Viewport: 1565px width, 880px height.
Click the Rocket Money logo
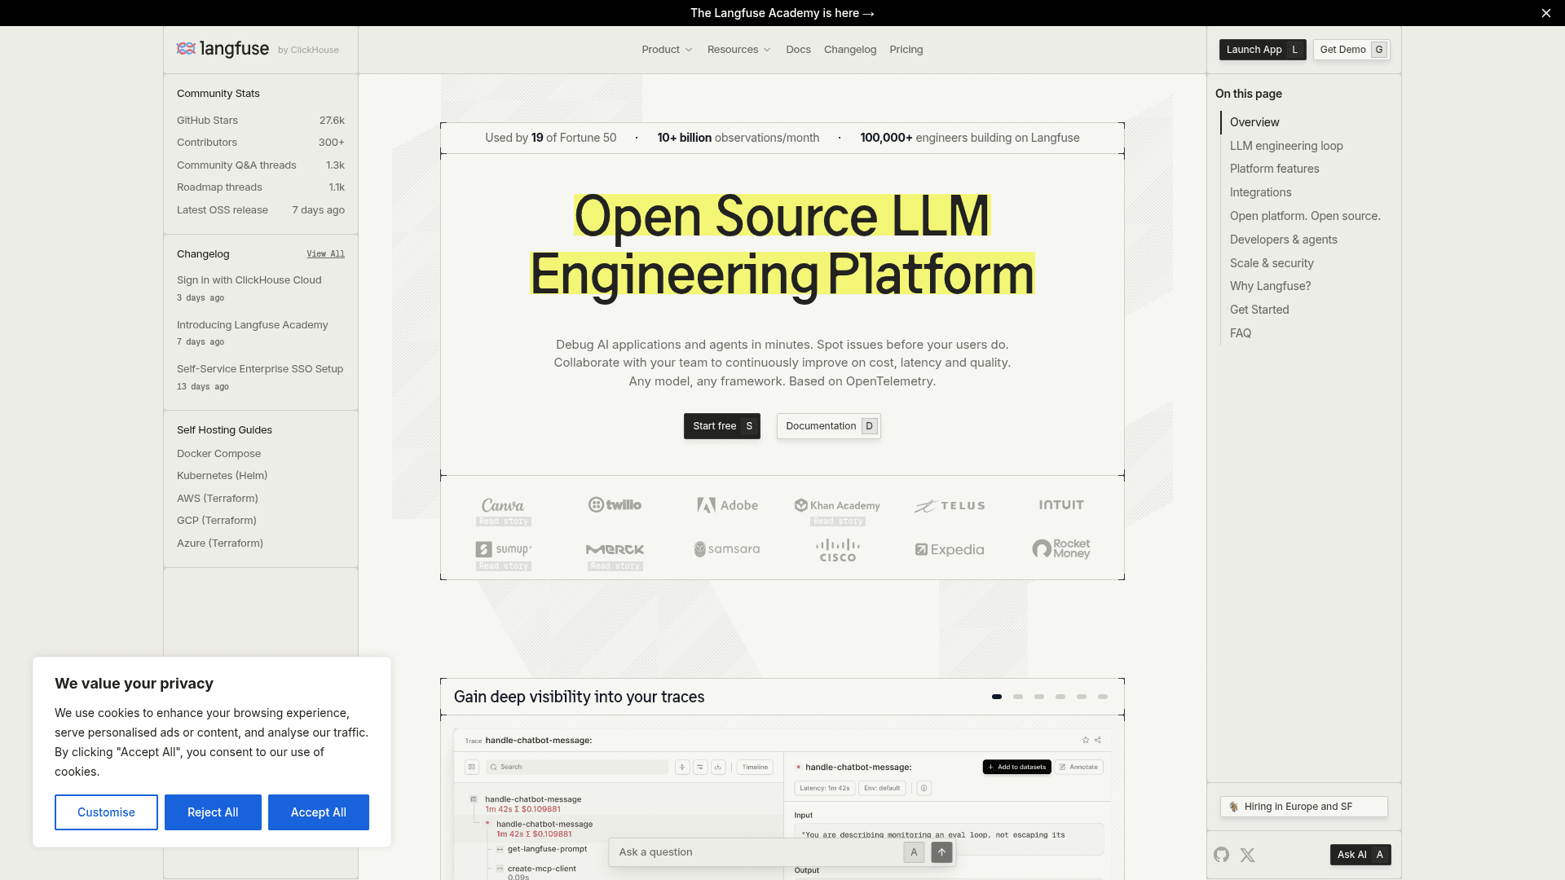tap(1061, 549)
